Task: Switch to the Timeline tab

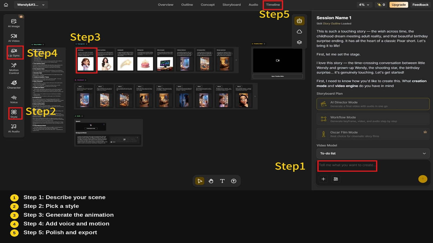Action: point(273,5)
